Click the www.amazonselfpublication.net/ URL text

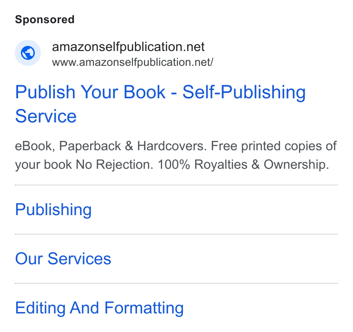tap(132, 62)
